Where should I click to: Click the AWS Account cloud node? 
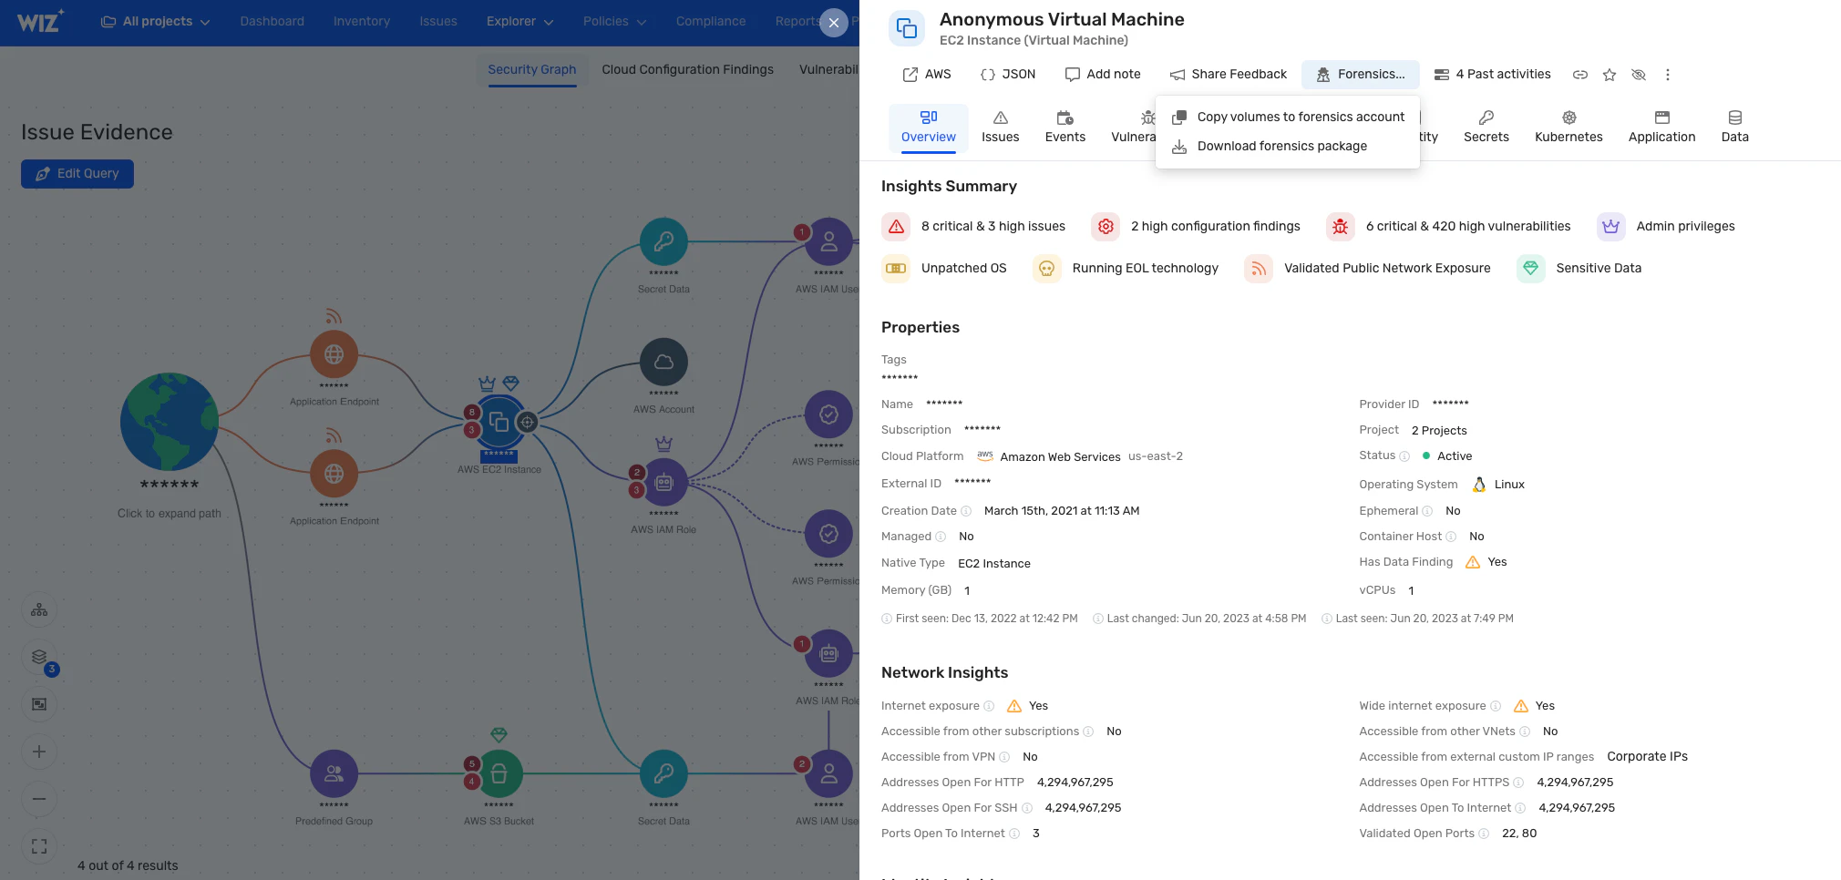point(663,363)
